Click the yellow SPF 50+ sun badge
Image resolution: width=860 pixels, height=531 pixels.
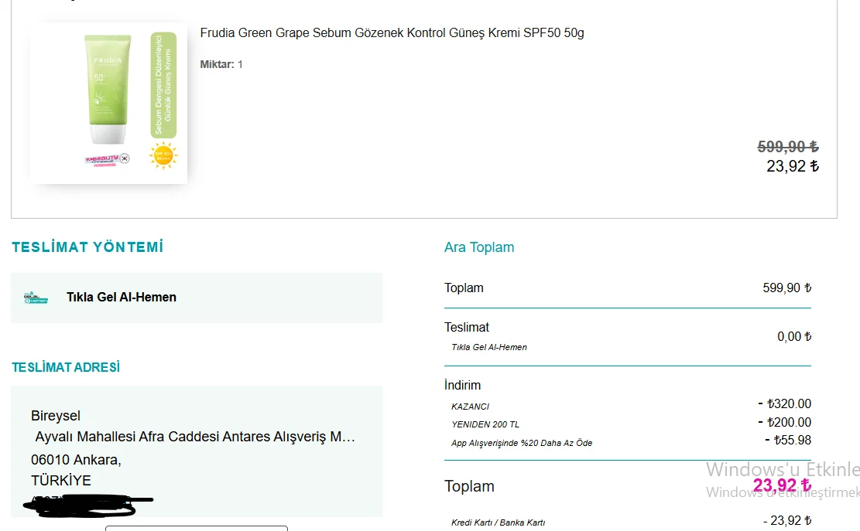163,155
